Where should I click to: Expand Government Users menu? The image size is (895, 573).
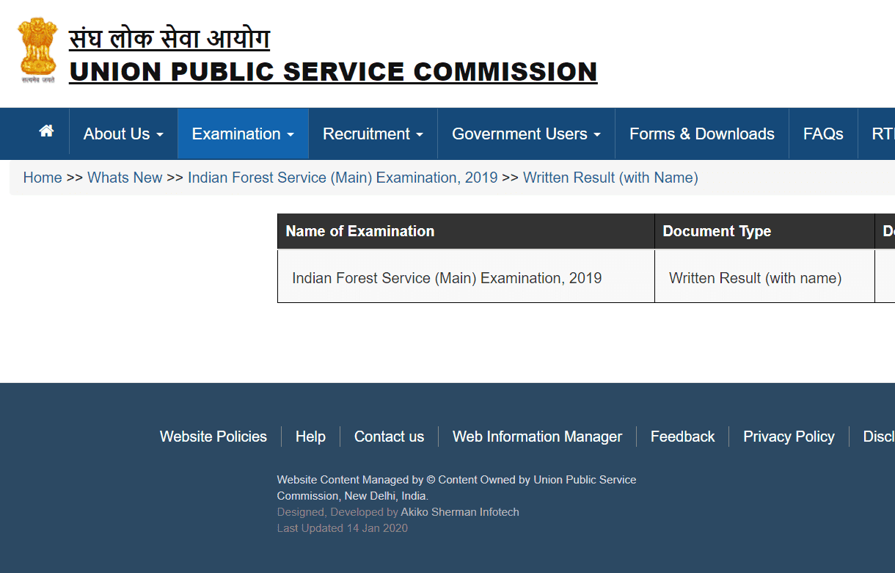click(526, 134)
